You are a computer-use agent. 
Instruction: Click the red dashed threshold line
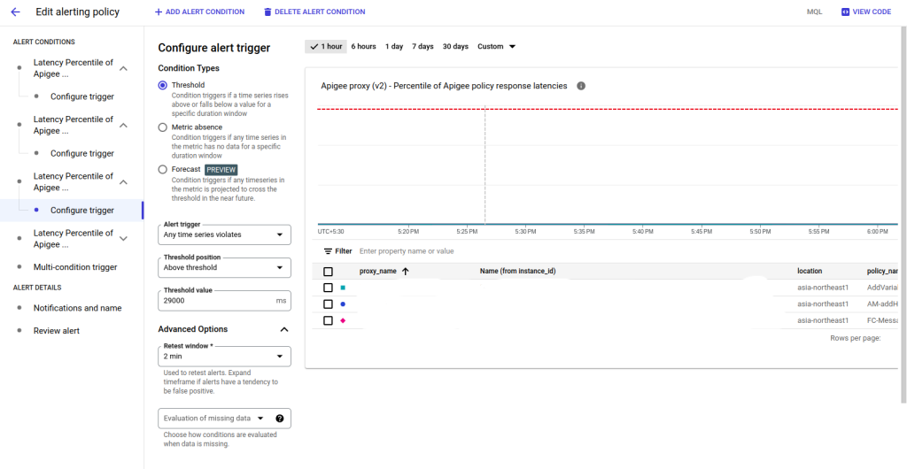tap(608, 109)
